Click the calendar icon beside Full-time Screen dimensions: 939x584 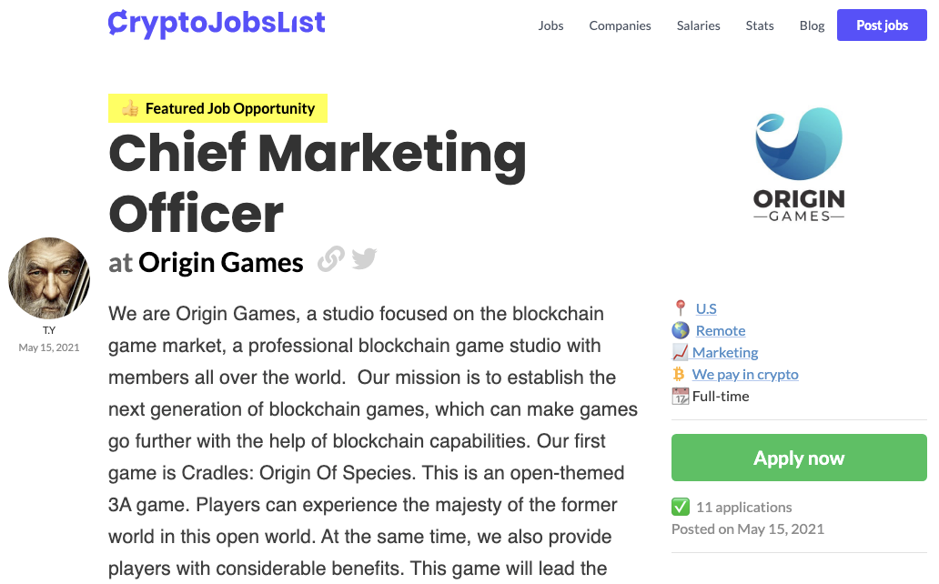pyautogui.click(x=681, y=396)
